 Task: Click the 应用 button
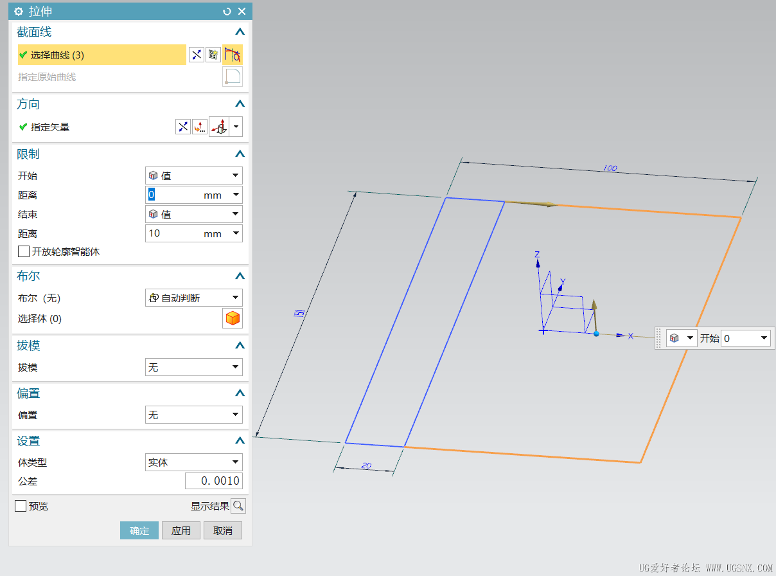click(181, 530)
